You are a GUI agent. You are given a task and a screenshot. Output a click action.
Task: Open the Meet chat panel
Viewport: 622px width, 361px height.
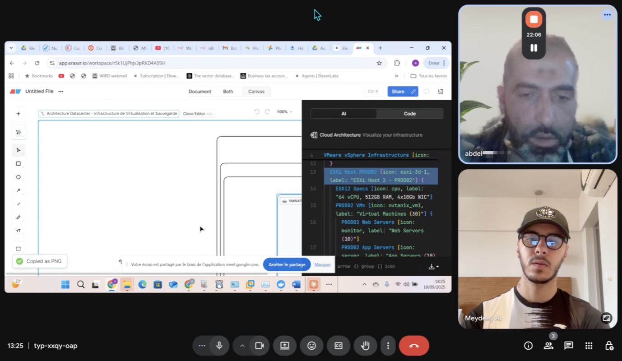568,346
